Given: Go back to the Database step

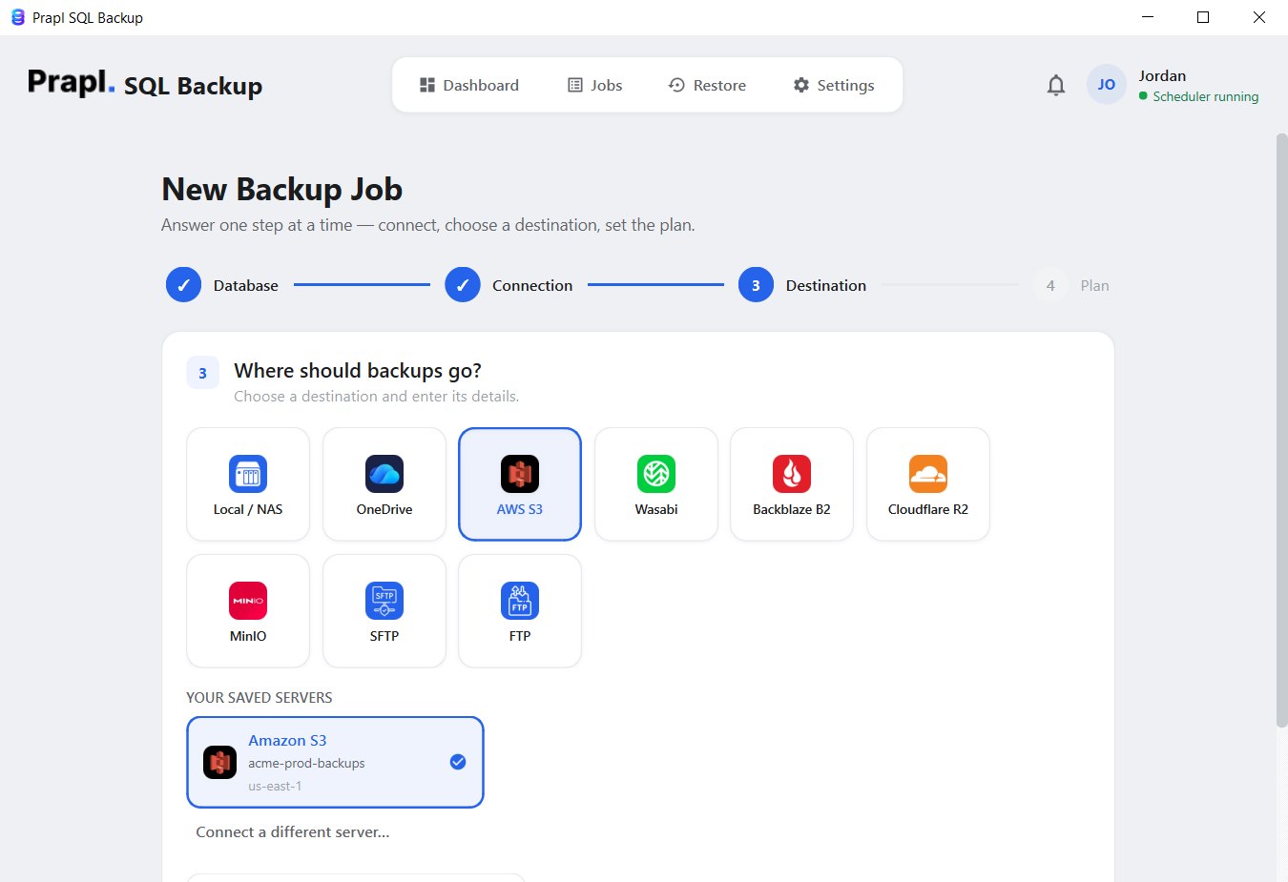Looking at the screenshot, I should [x=222, y=285].
